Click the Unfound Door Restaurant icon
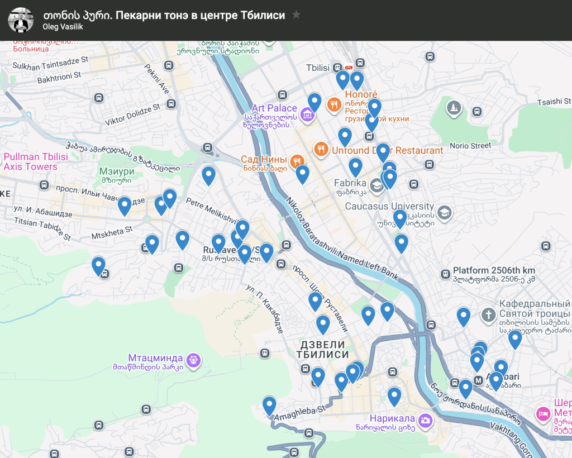Viewport: 572px width, 458px height. pos(321,150)
